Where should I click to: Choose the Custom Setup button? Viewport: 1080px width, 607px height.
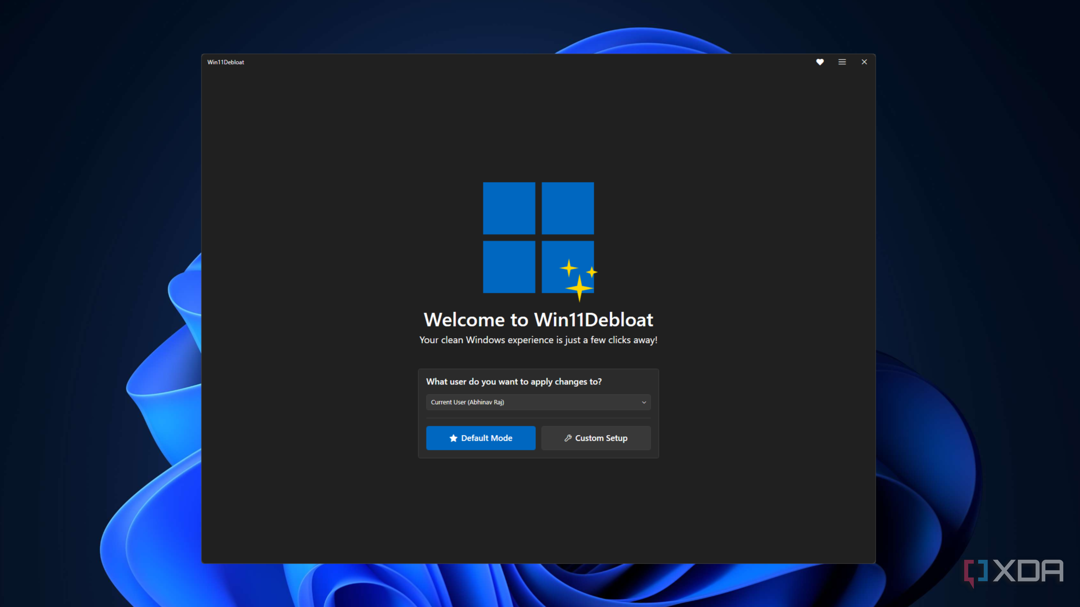coord(596,437)
